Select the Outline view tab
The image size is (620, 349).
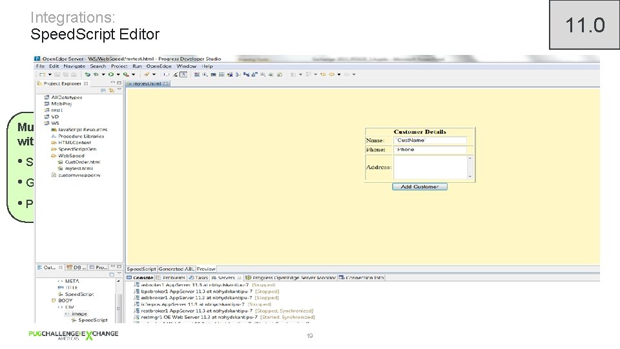pyautogui.click(x=50, y=268)
